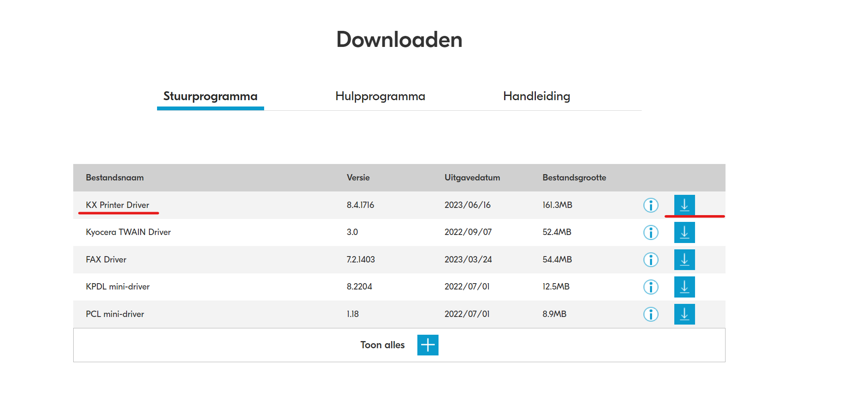Open the Handleiding tab
The width and height of the screenshot is (847, 396).
click(x=537, y=96)
